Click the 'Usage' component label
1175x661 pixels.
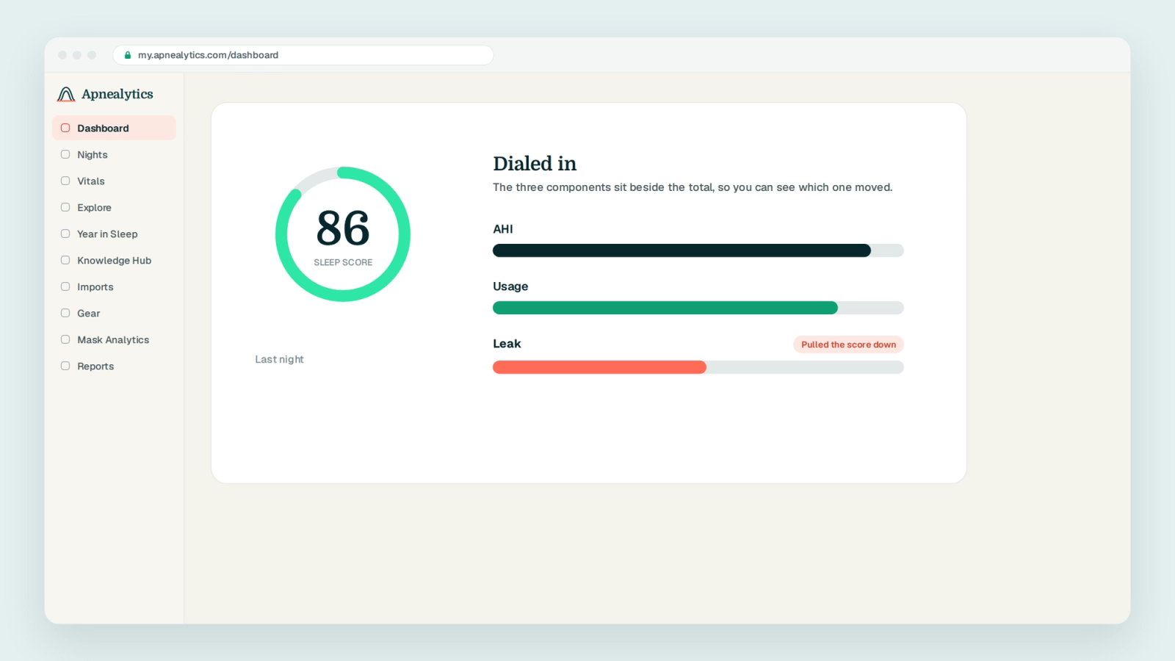click(510, 286)
